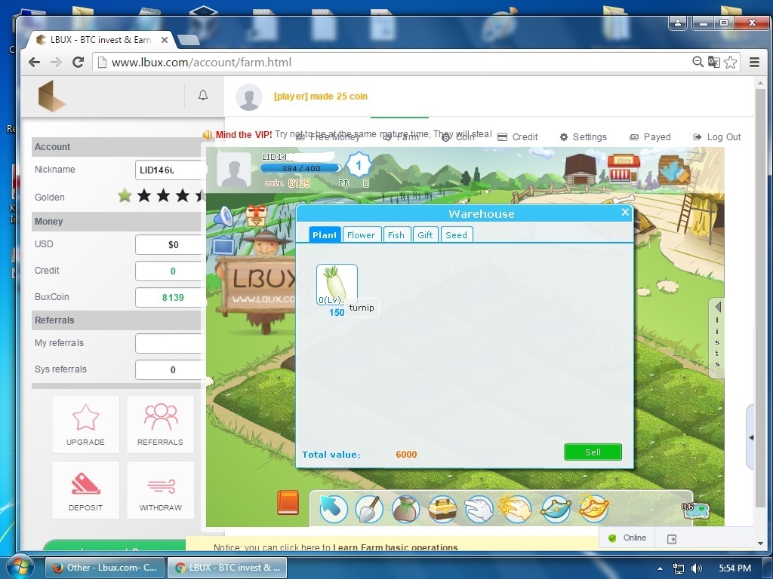Select the turnip item in warehouse
This screenshot has width=773, height=579.
coord(337,284)
